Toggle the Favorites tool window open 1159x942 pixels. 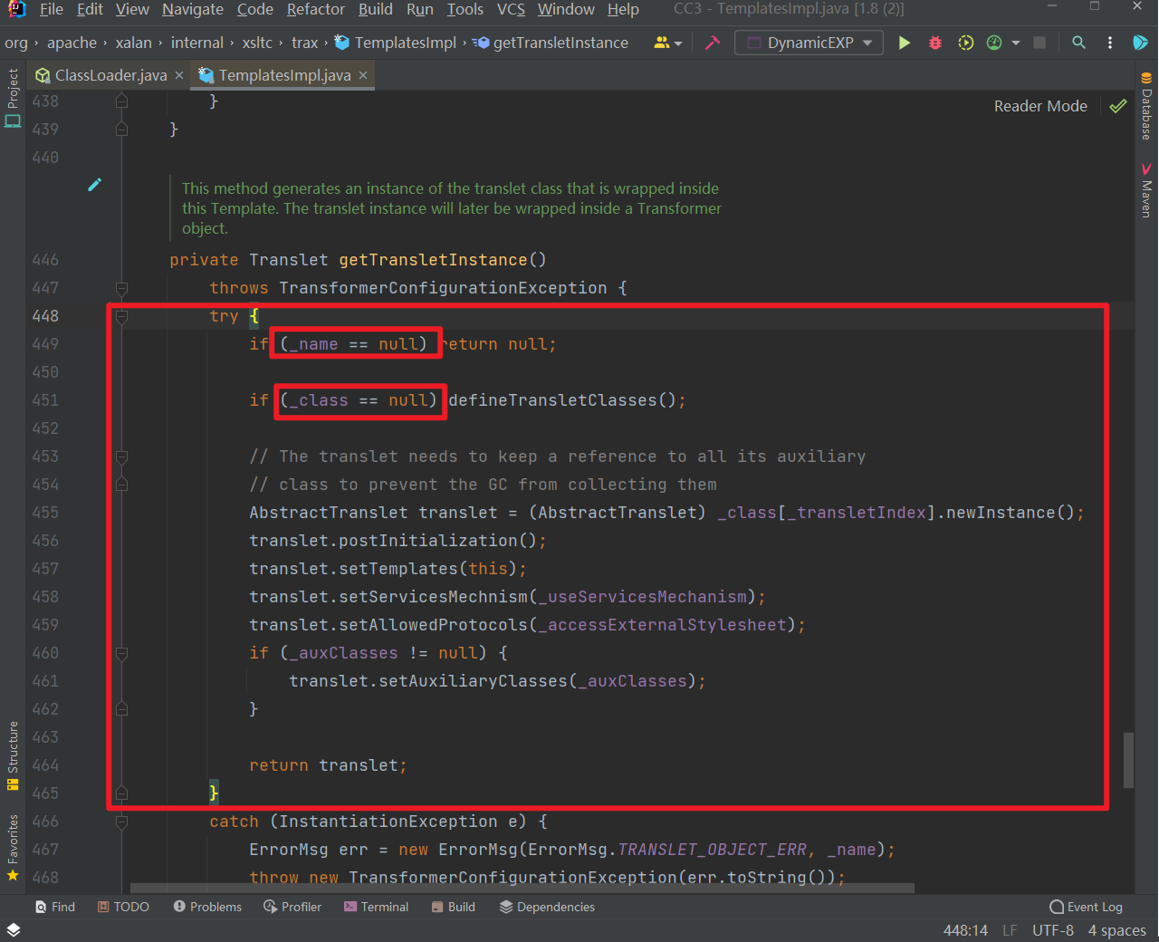pos(13,843)
